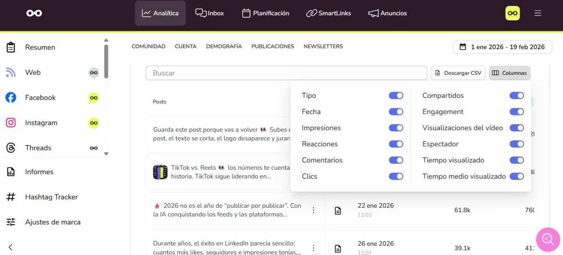The image size is (563, 255).
Task: Click the Facebook connection badge icon
Action: coord(93,98)
